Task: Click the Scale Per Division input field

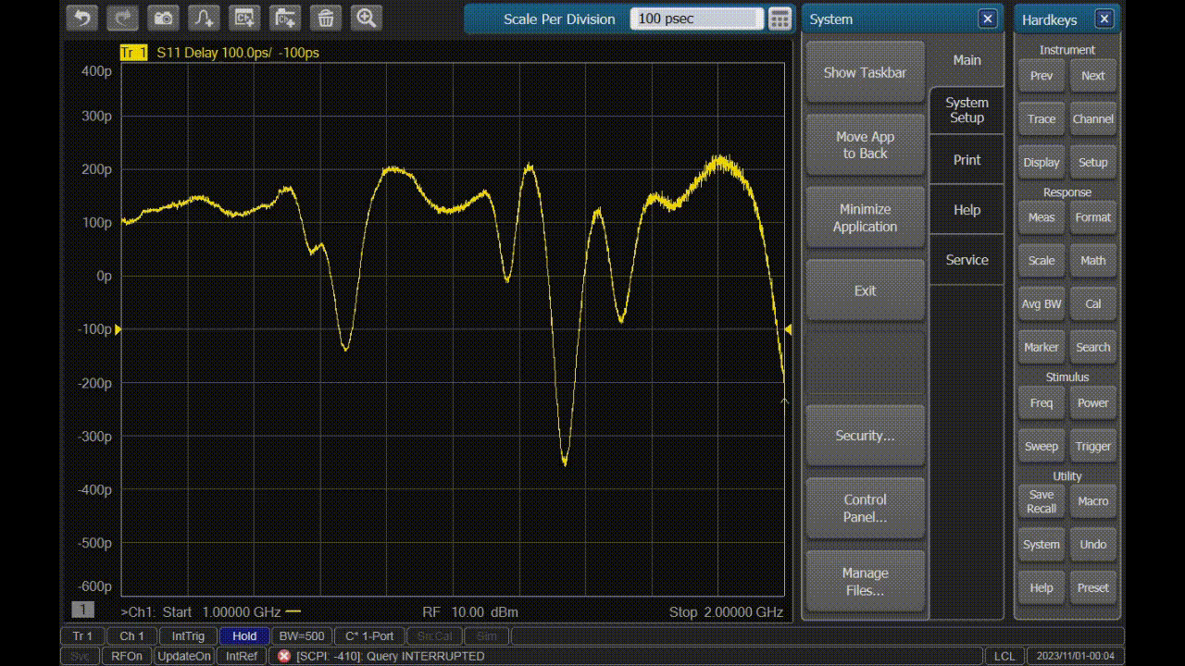Action: coord(696,18)
